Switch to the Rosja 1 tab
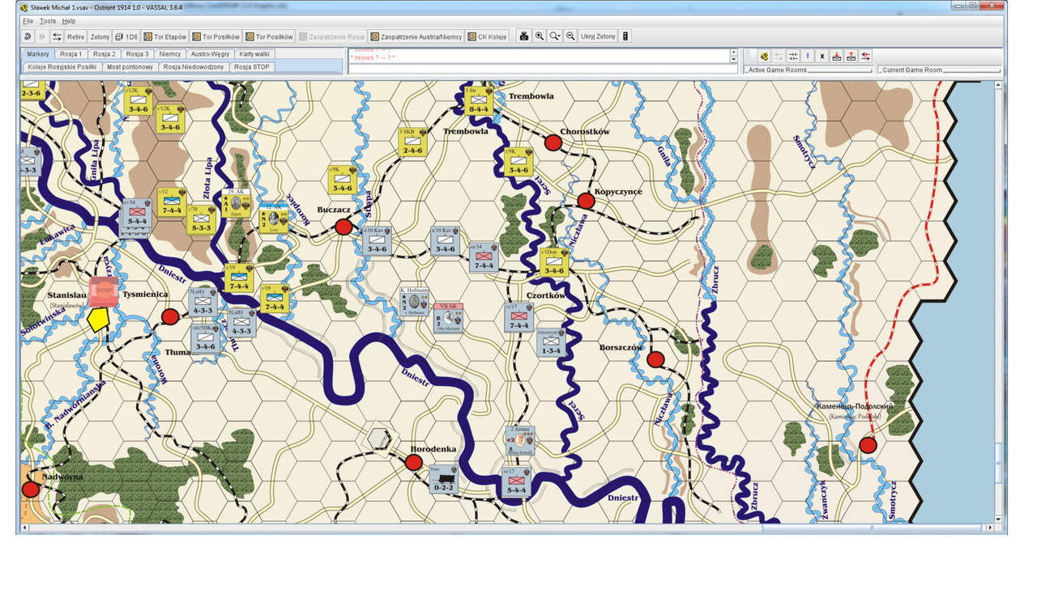 (x=71, y=54)
